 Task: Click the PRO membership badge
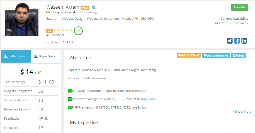tap(85, 8)
